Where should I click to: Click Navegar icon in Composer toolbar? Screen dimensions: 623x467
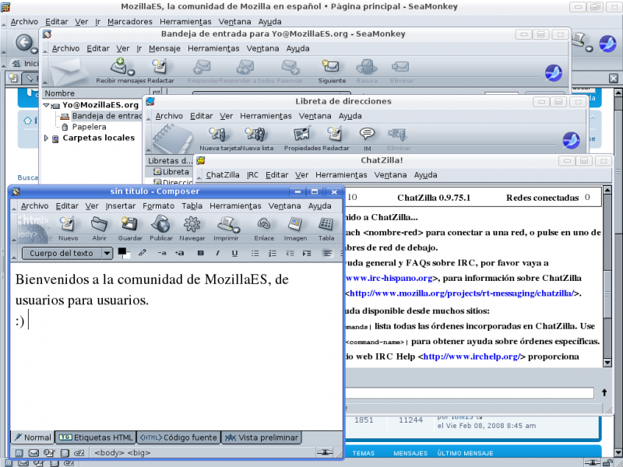[192, 228]
